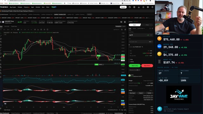Image resolution: width=203 pixels, height=114 pixels.
Task: Click the header Deposit button
Action: point(123,7)
